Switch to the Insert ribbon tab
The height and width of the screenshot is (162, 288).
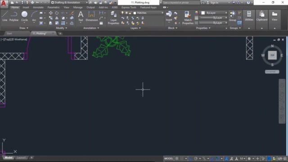click(x=26, y=7)
